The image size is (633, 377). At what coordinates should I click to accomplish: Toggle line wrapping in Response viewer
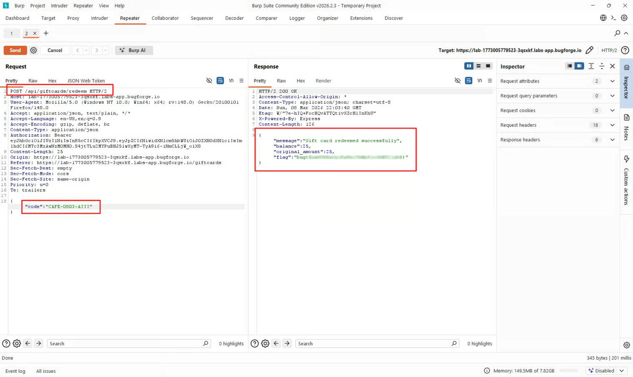[x=469, y=81]
